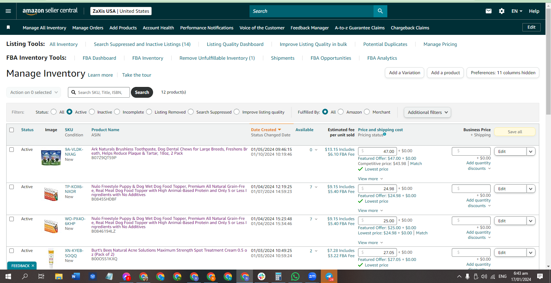Open the EN language dropdown

pyautogui.click(x=517, y=11)
